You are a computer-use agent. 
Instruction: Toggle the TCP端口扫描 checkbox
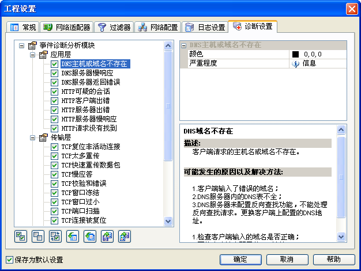pos(54,211)
